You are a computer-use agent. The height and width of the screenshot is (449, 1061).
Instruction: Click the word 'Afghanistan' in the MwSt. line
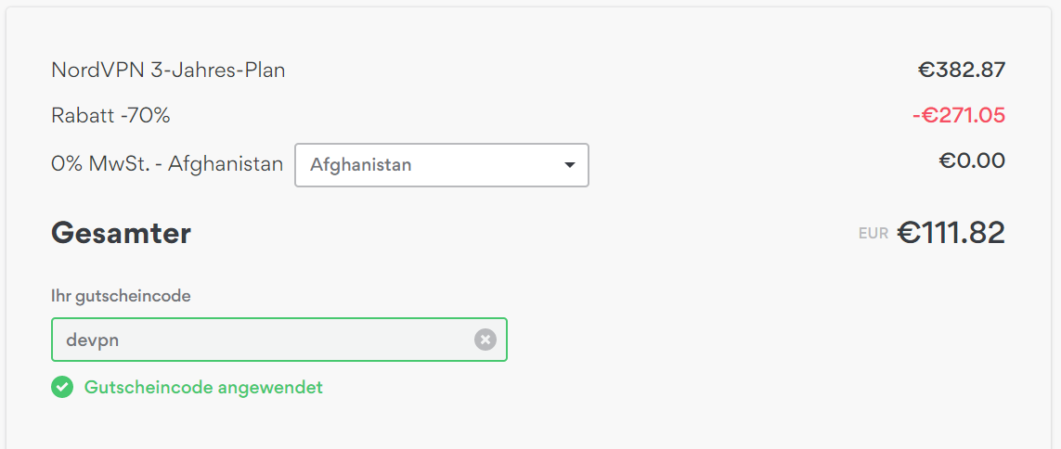226,163
